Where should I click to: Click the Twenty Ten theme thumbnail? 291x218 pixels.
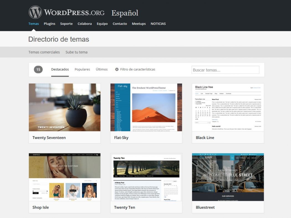coord(146,177)
